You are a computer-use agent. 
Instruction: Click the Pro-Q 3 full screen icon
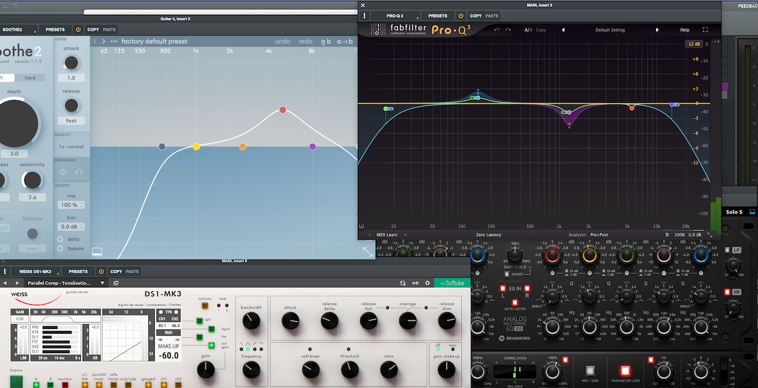[705, 30]
